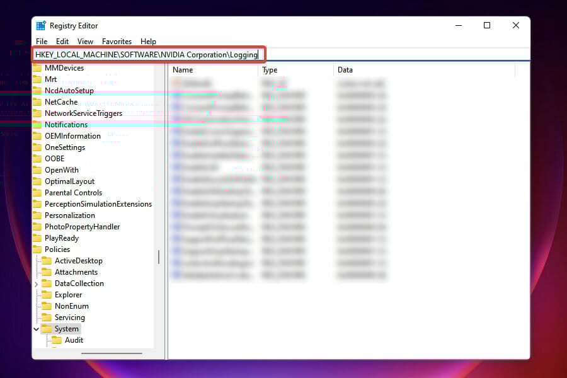Select the ActiveDesktop folder icon

(47, 260)
